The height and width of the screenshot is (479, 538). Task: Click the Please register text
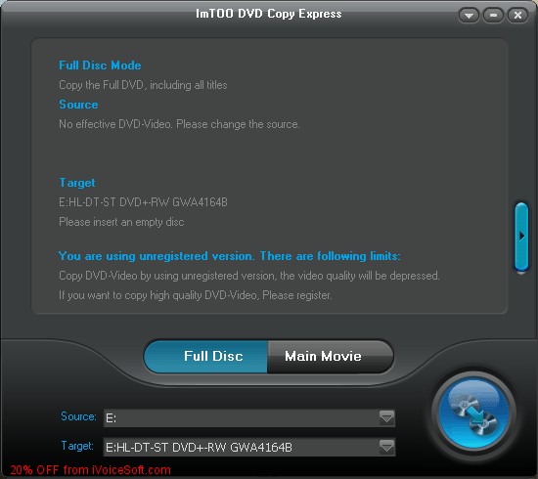pos(297,295)
